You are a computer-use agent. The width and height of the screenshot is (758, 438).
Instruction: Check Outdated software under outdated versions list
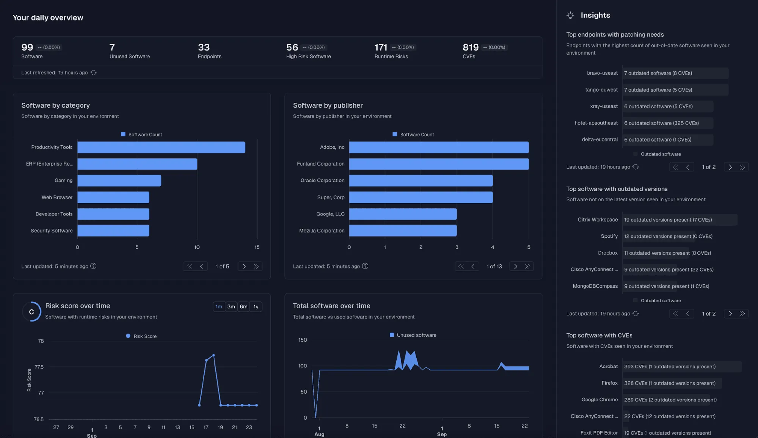click(x=635, y=300)
